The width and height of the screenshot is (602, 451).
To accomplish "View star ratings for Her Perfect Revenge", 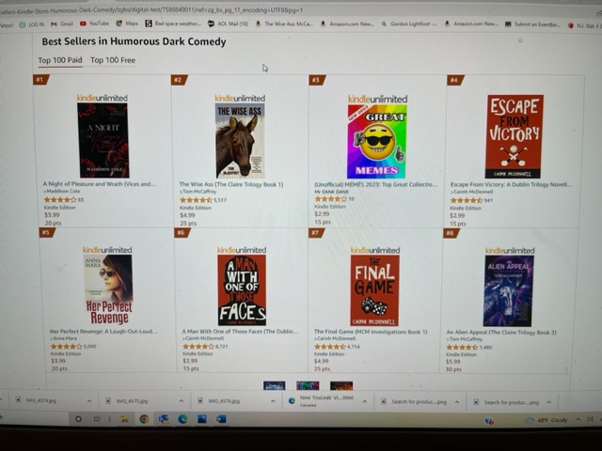I will click(67, 347).
